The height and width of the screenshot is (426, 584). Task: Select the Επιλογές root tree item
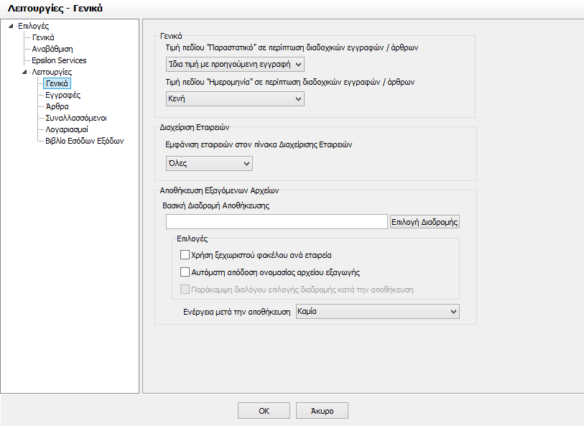pos(33,26)
